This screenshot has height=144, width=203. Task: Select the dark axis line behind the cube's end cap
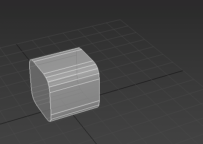tap(23, 52)
